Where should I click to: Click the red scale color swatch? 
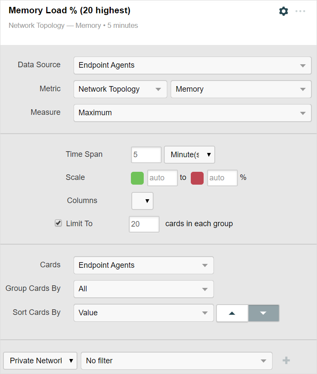pos(197,178)
